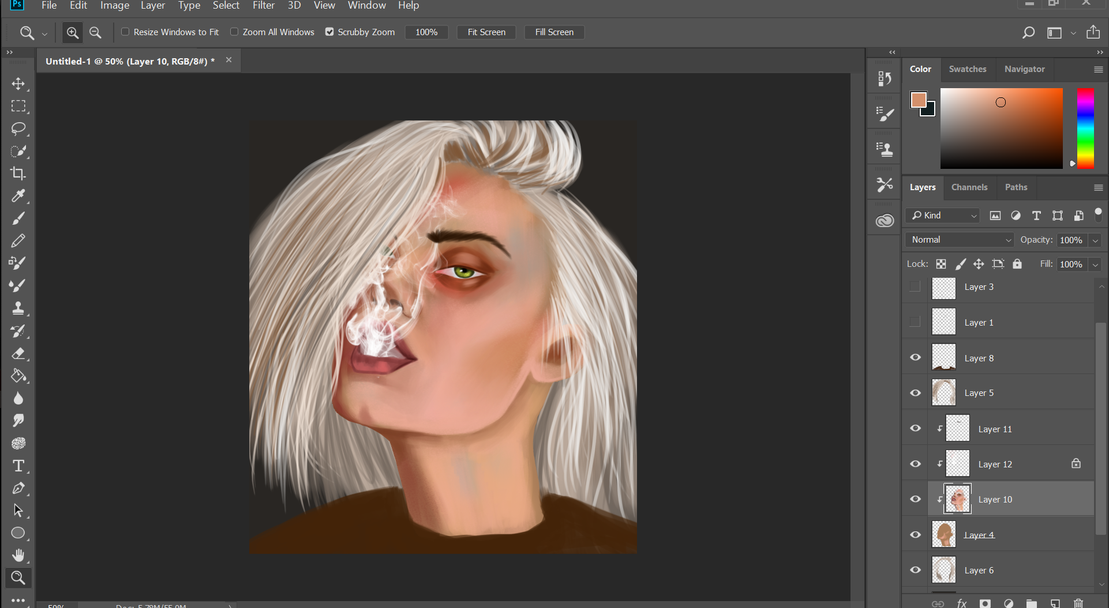Screen dimensions: 1109x608
Task: Select the Move tool
Action: click(18, 84)
